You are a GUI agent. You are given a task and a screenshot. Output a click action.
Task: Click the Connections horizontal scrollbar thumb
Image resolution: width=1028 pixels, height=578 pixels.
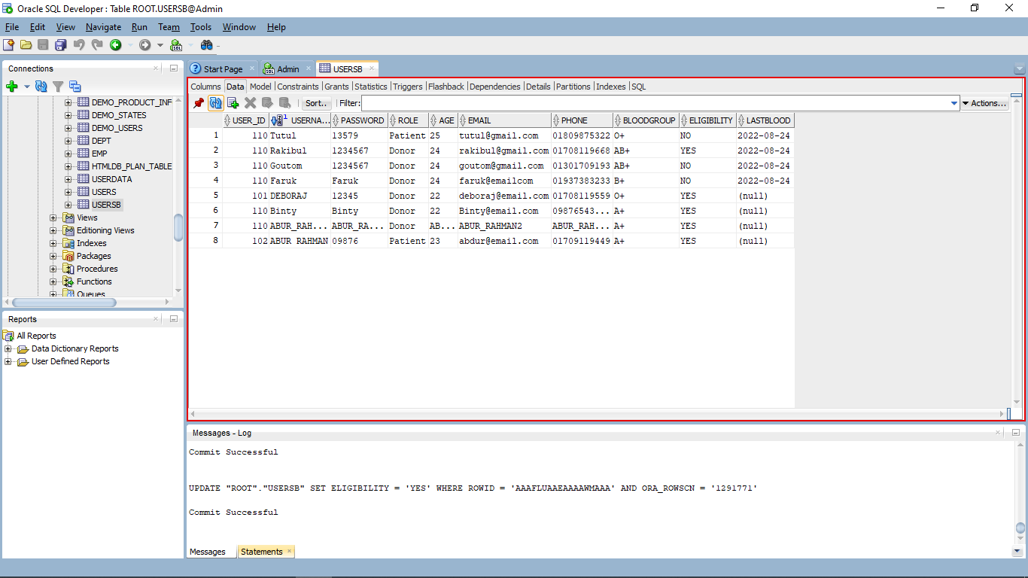pyautogui.click(x=65, y=303)
